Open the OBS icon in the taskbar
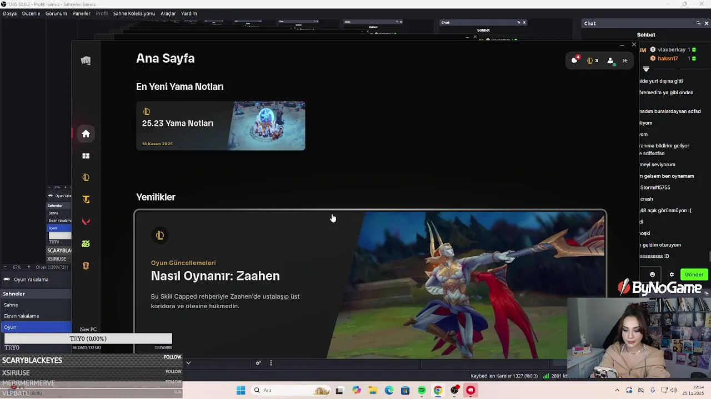Viewport: 711px width, 399px height. [x=454, y=390]
